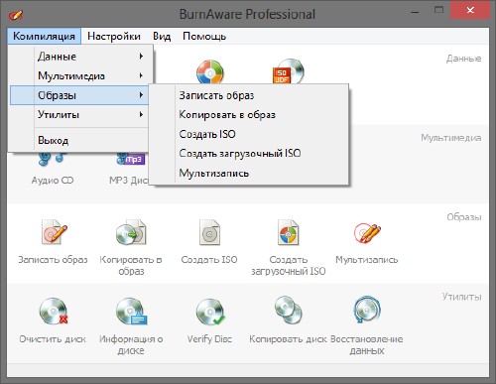Click the Данные section heading on the right
The height and width of the screenshot is (384, 496).
pyautogui.click(x=463, y=59)
